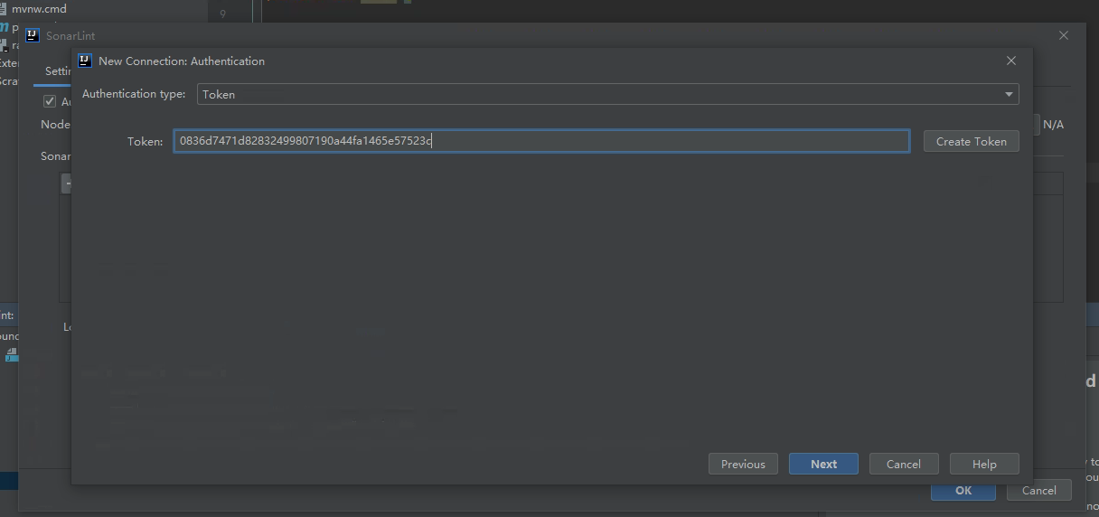Click the Create Token button
The image size is (1099, 517).
click(971, 141)
